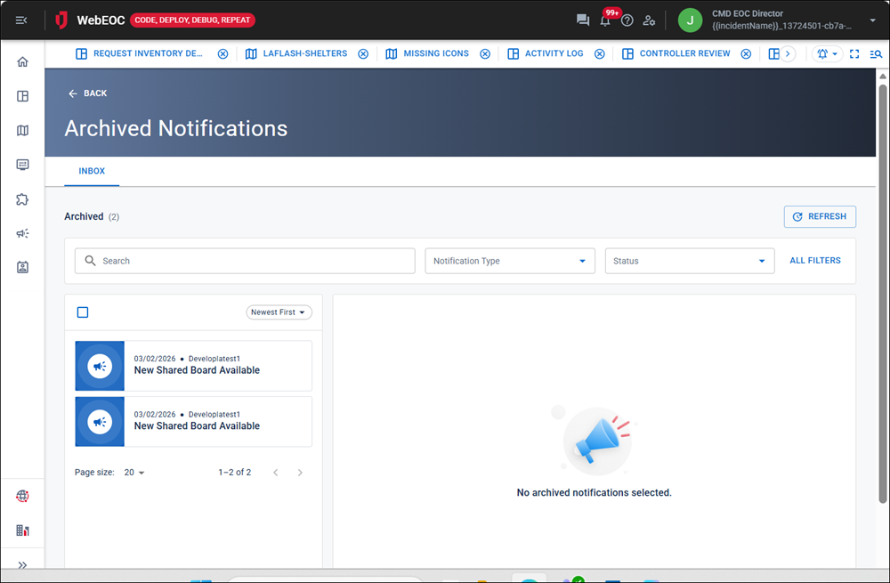
Task: Switch to LAFLASH-SHELTERS tab
Action: 296,53
